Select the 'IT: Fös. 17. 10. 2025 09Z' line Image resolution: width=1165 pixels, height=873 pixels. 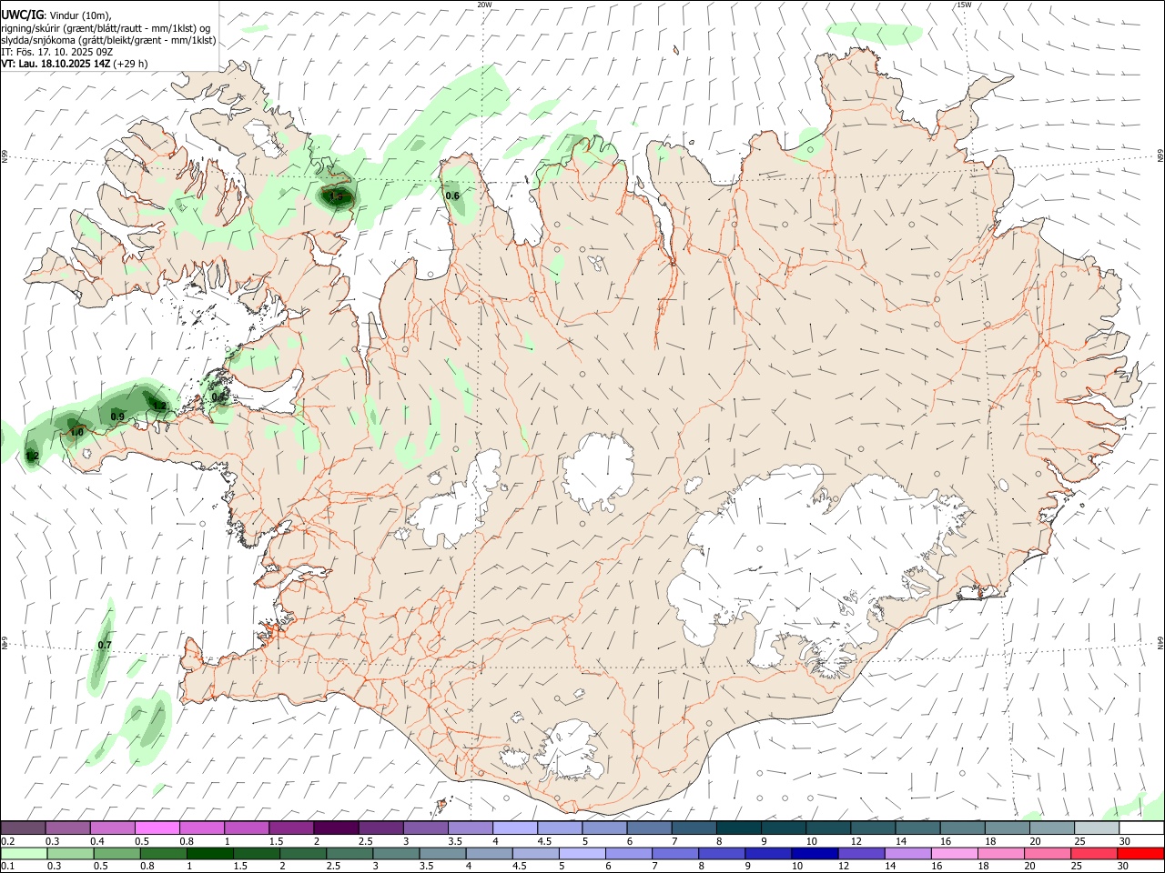pyautogui.click(x=56, y=52)
